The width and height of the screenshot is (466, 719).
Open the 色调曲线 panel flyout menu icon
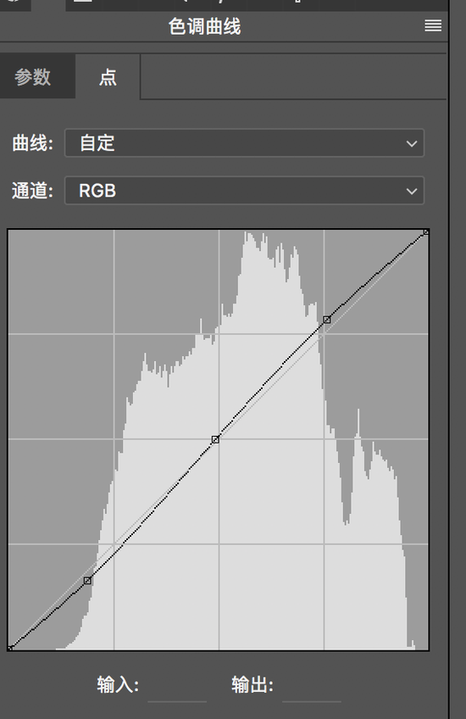[x=433, y=25]
